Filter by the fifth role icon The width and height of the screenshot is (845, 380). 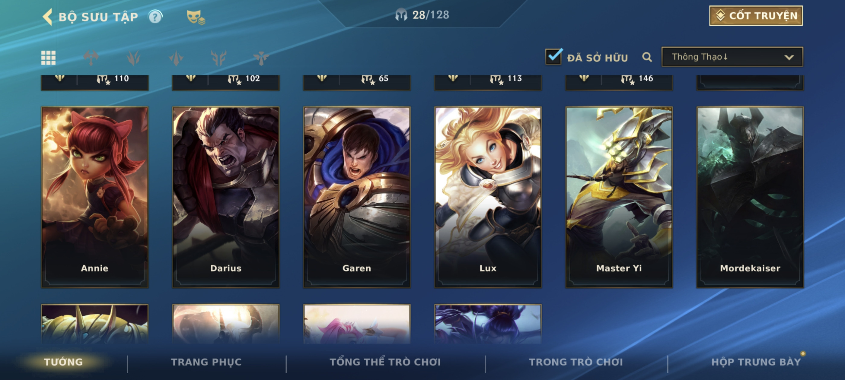pyautogui.click(x=261, y=58)
